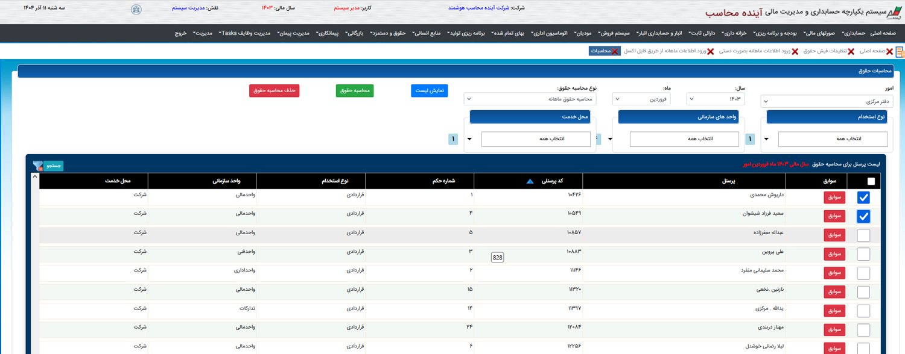Close the ورود اطلاعات ماهانه بصورت دستی tab
905x354 pixels.
[x=795, y=52]
